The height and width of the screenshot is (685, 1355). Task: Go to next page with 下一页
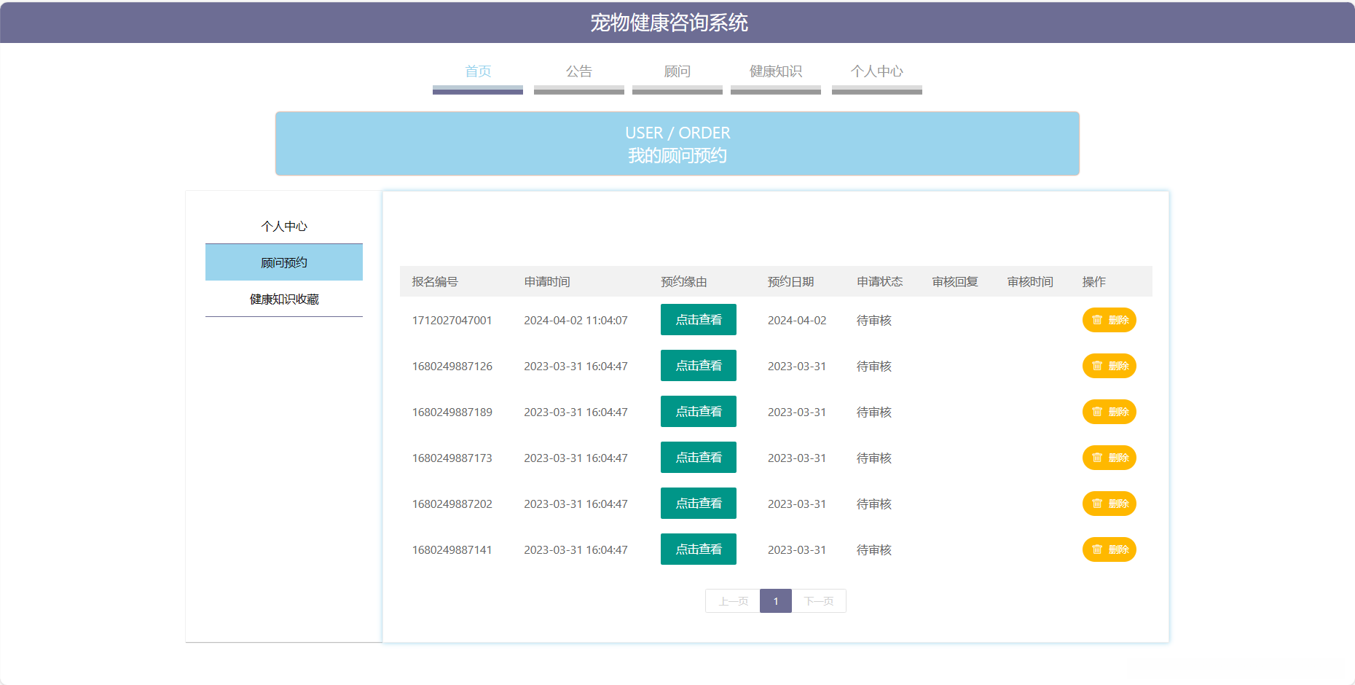click(819, 601)
